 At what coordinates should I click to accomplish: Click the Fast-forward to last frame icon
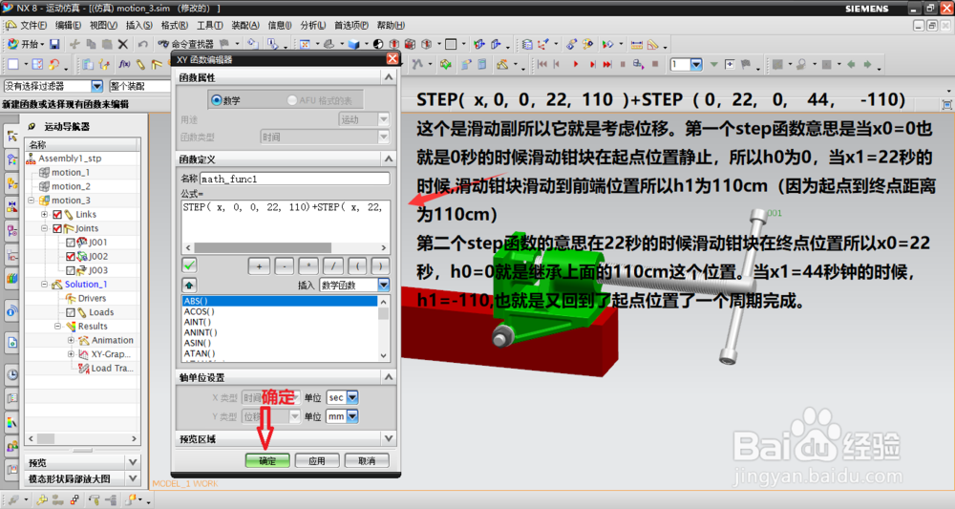point(607,64)
